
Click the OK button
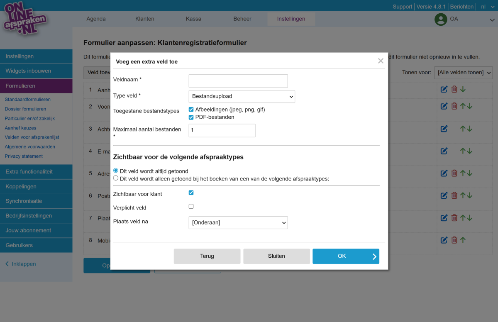(x=346, y=256)
